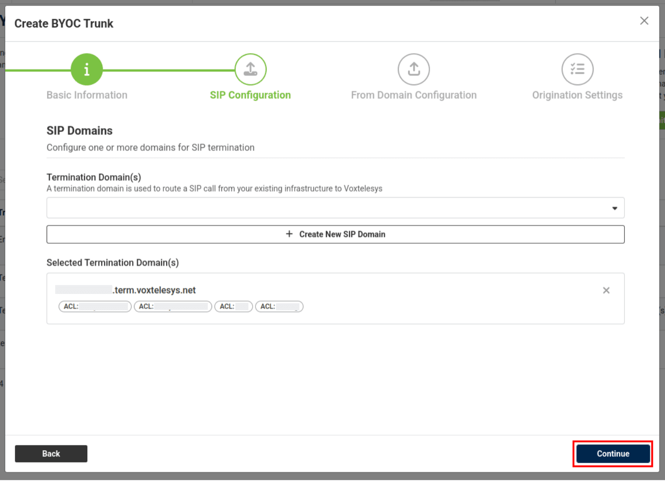Click the Create New SIP Domain text
This screenshot has width=665, height=481.
(x=342, y=234)
